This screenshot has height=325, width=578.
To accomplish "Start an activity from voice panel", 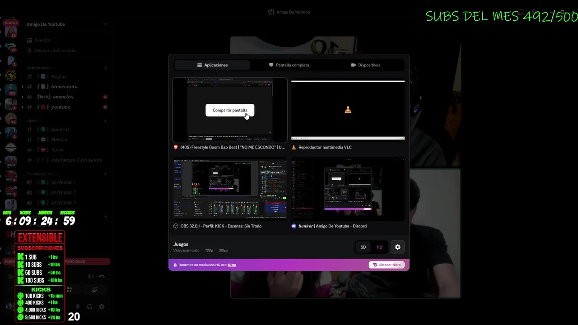I will pos(69,290).
